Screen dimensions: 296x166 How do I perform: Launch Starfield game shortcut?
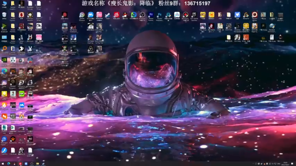tap(30, 61)
